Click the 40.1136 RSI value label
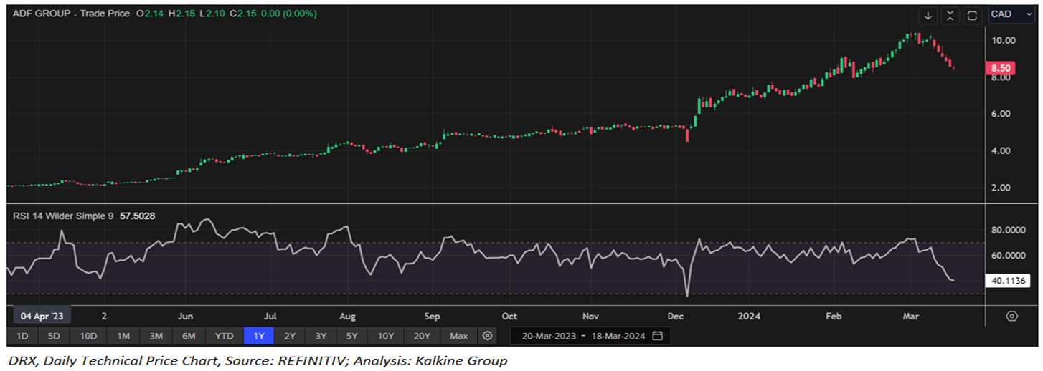 pyautogui.click(x=1009, y=281)
